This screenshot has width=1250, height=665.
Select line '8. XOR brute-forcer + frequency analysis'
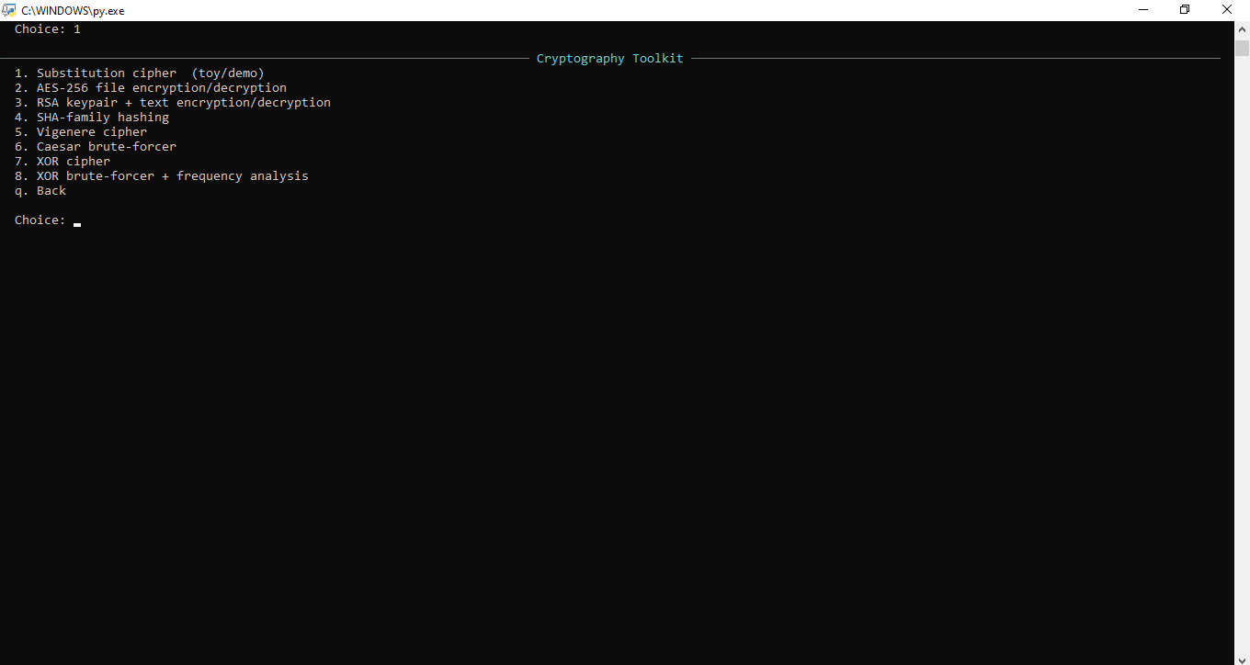162,176
